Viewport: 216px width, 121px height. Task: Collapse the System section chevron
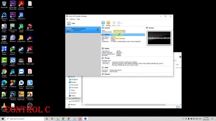pyautogui.click(x=143, y=35)
